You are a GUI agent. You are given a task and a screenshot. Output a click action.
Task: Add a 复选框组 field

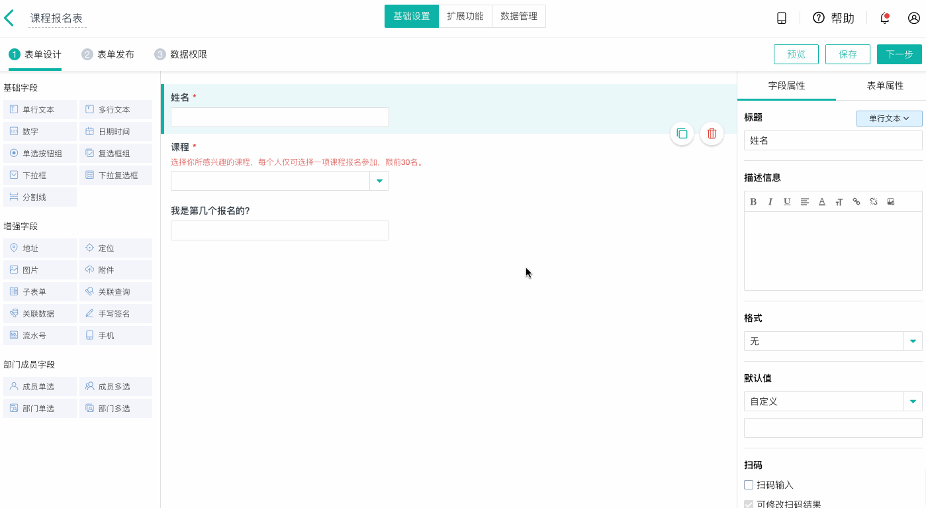(116, 154)
